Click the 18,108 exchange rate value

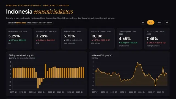pos(97,36)
